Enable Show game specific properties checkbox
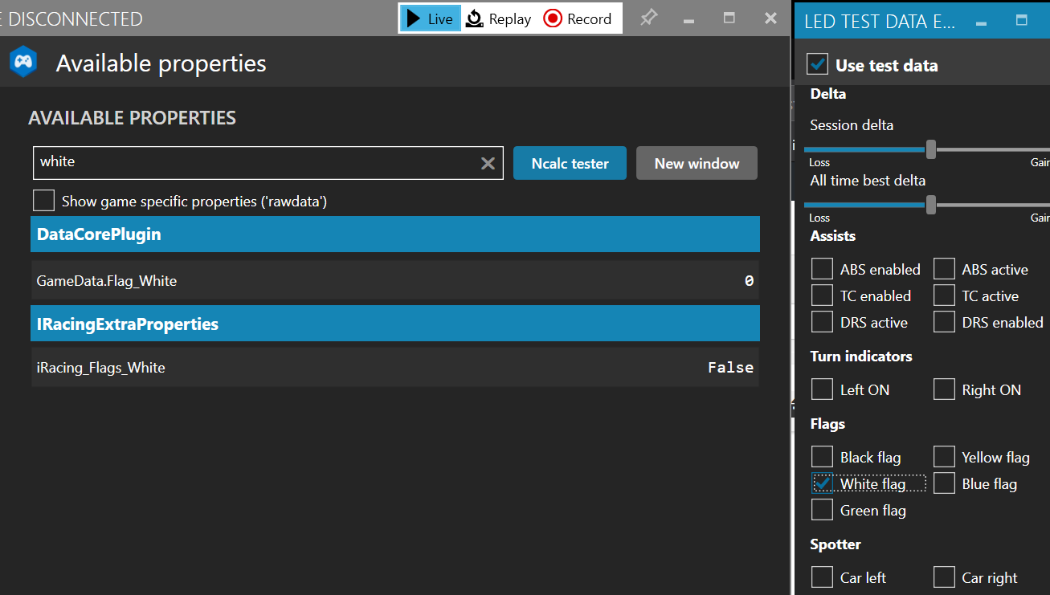 (x=44, y=201)
